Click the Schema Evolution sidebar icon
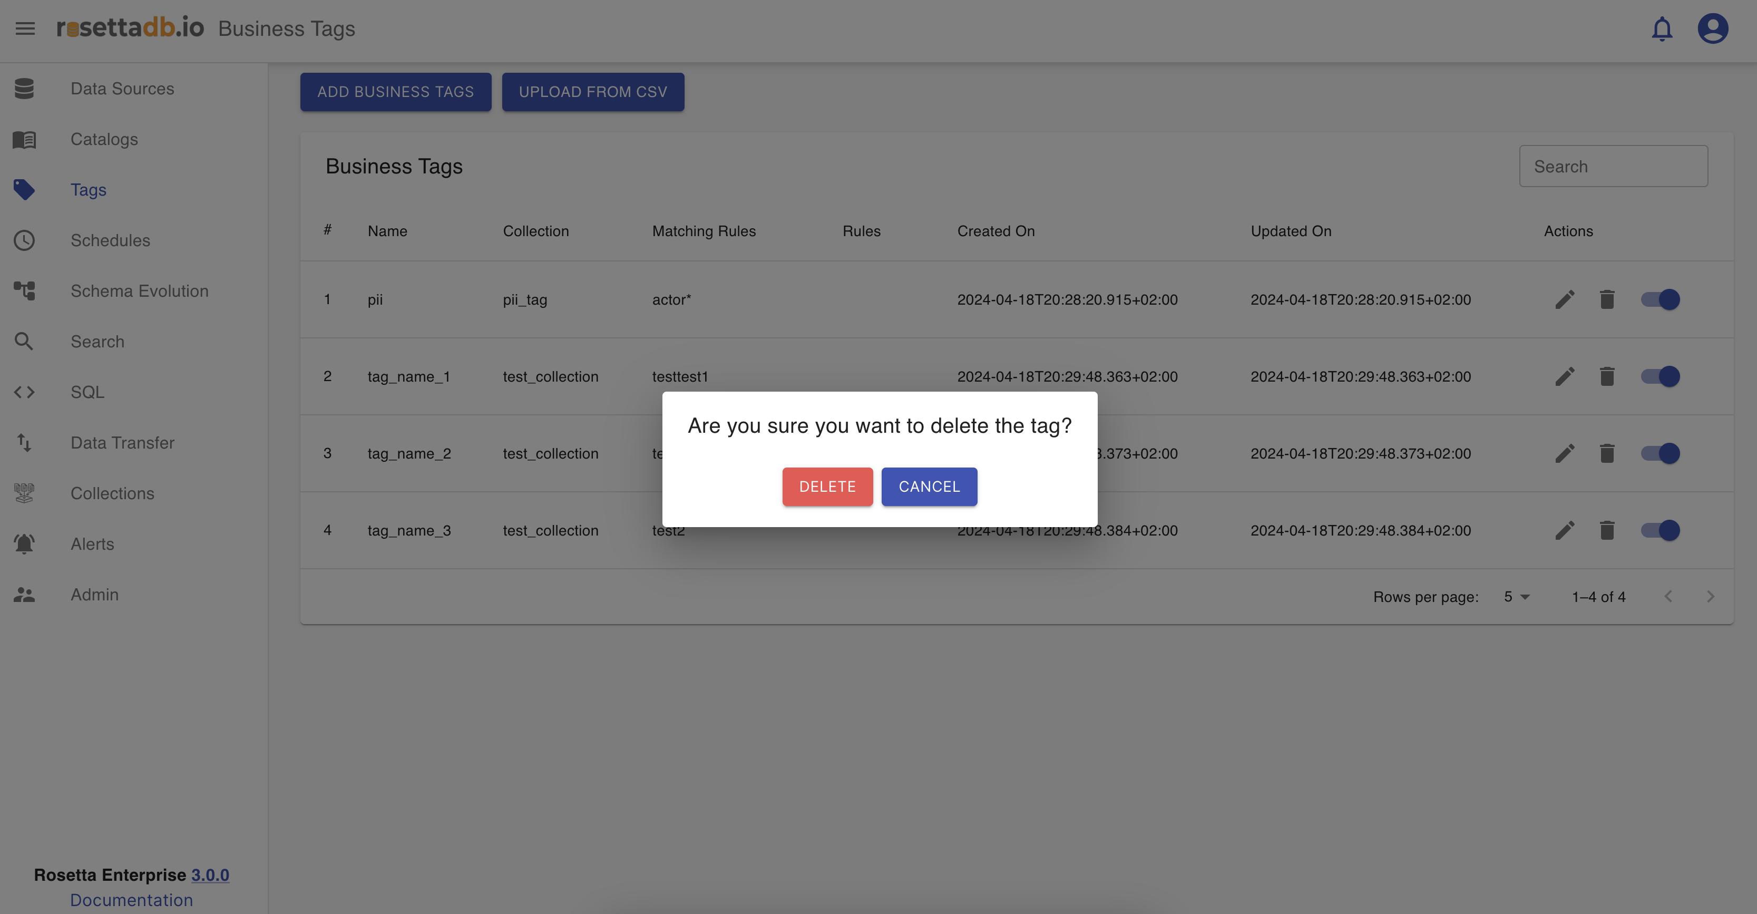 (x=25, y=291)
